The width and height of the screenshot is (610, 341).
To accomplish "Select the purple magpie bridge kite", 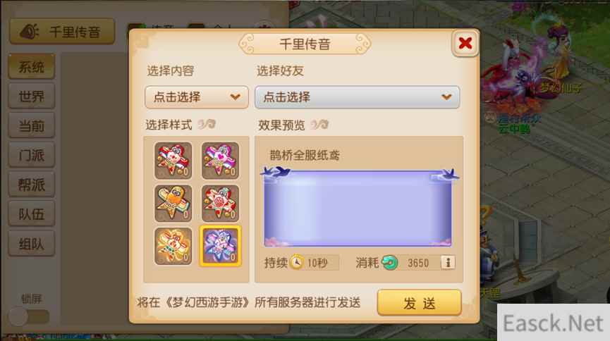I will pyautogui.click(x=220, y=246).
